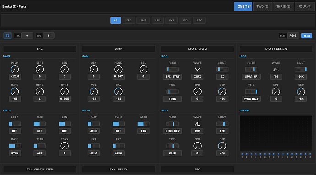
Task: Open the 16X multiplier selector
Action: point(222,131)
